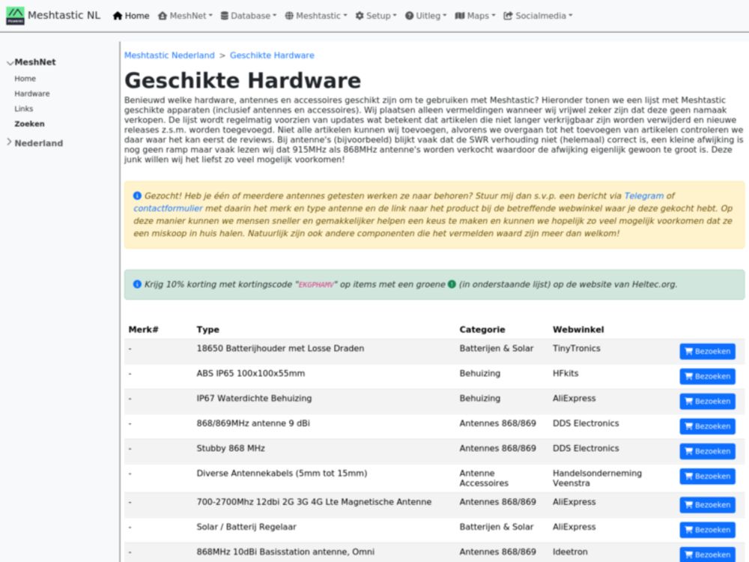Image resolution: width=749 pixels, height=562 pixels.
Task: Click the blue info icon in the yellow notice
Action: 137,196
